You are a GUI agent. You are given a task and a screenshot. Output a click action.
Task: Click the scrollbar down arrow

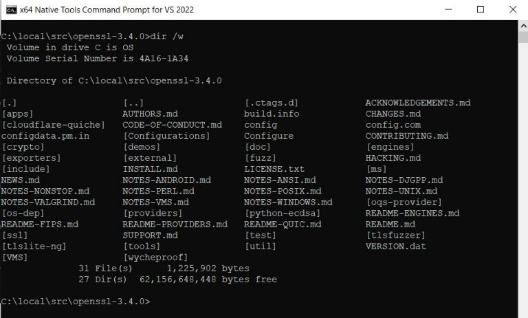click(521, 312)
